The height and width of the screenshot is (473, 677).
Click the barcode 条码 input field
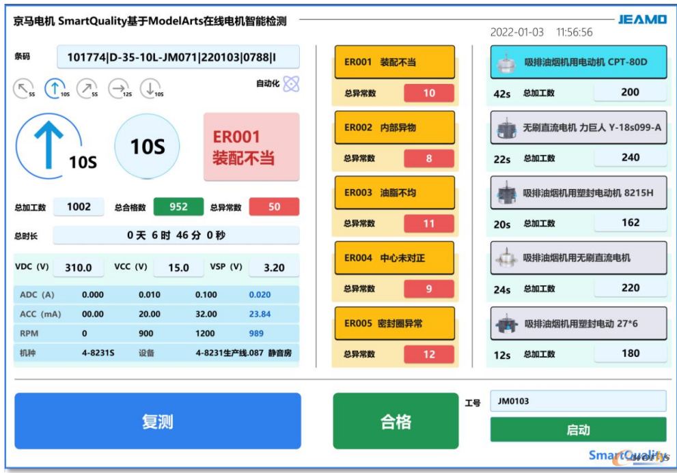tap(178, 57)
